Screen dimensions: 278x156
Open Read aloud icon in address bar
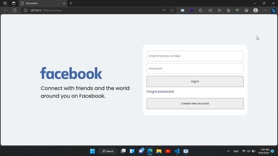[163, 10]
